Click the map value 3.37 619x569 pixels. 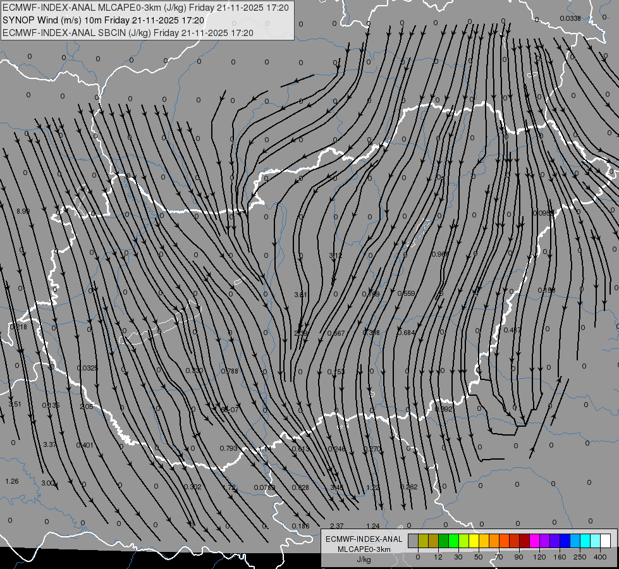(x=50, y=444)
